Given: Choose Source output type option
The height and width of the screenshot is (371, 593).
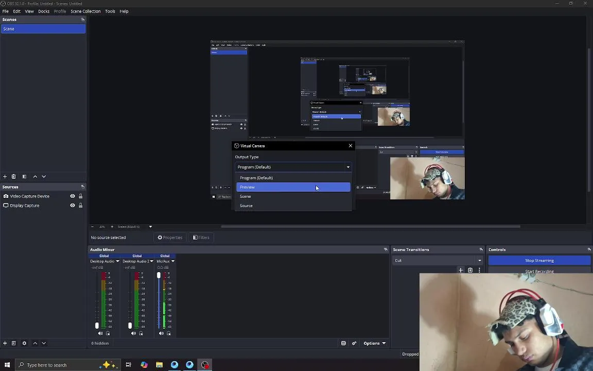Looking at the screenshot, I should pyautogui.click(x=293, y=206).
